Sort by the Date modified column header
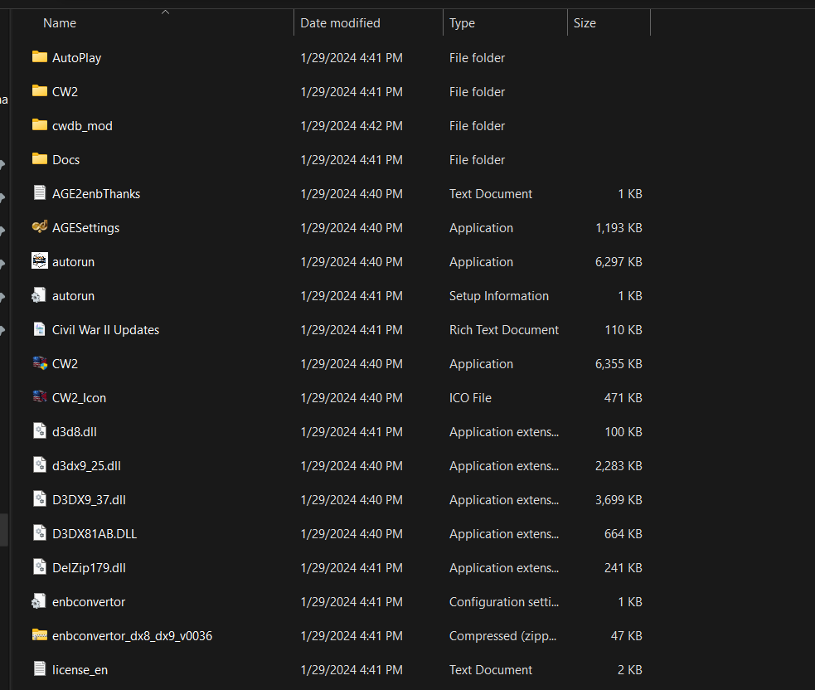Image resolution: width=815 pixels, height=690 pixels. tap(341, 23)
